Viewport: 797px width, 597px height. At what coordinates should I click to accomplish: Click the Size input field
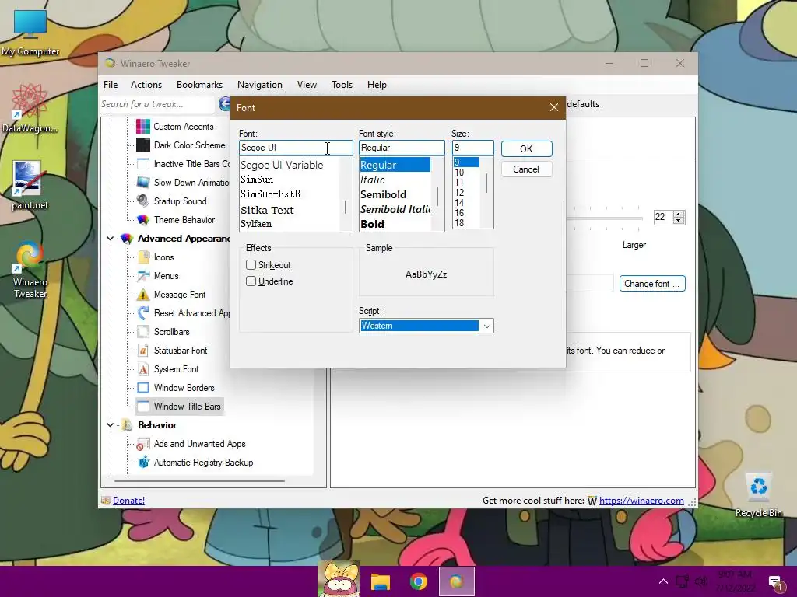(472, 148)
